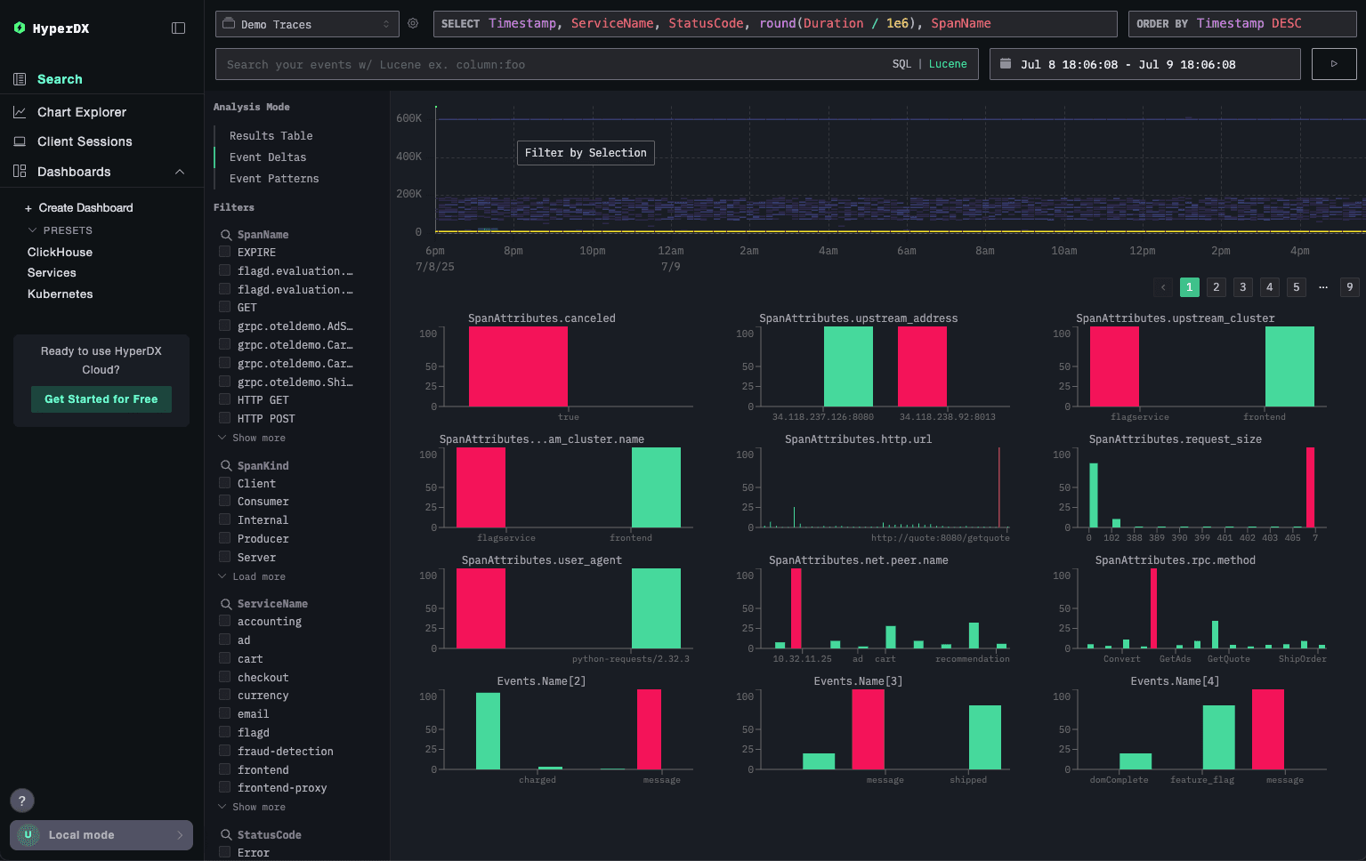Toggle the GET span name checkbox
The height and width of the screenshot is (861, 1366).
click(225, 307)
